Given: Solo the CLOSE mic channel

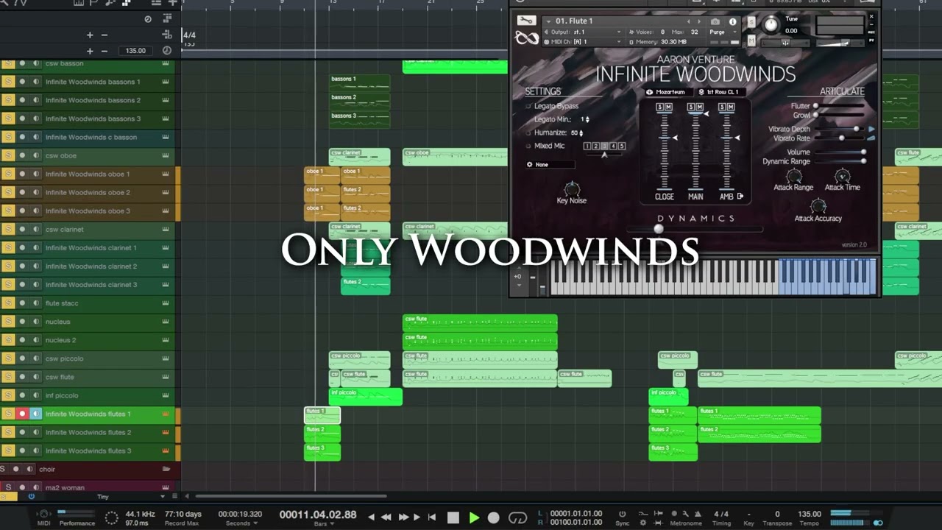Looking at the screenshot, I should 660,107.
